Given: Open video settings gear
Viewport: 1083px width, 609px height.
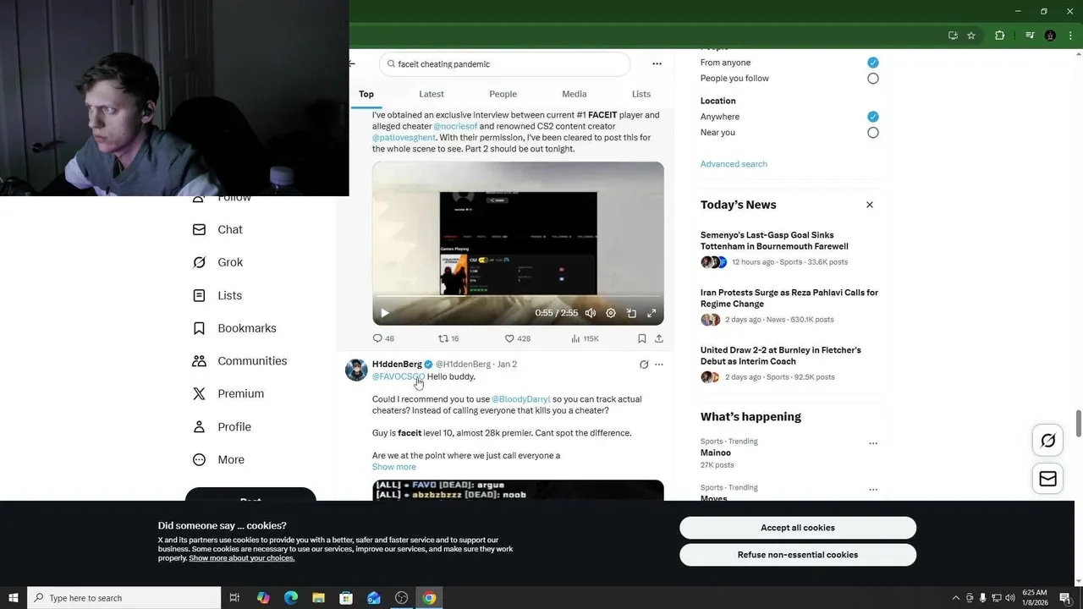Looking at the screenshot, I should click(611, 313).
